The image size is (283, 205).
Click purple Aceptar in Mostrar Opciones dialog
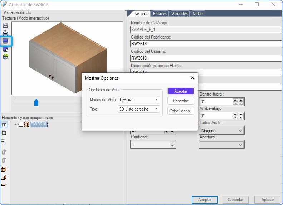(x=181, y=91)
